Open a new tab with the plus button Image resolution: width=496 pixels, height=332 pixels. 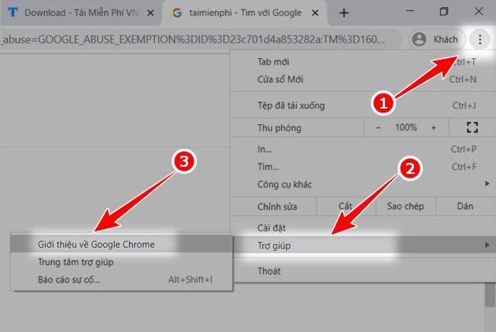pyautogui.click(x=344, y=13)
